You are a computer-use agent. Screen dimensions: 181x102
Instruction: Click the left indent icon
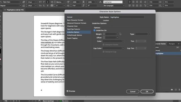pyautogui.click(x=145, y=2)
